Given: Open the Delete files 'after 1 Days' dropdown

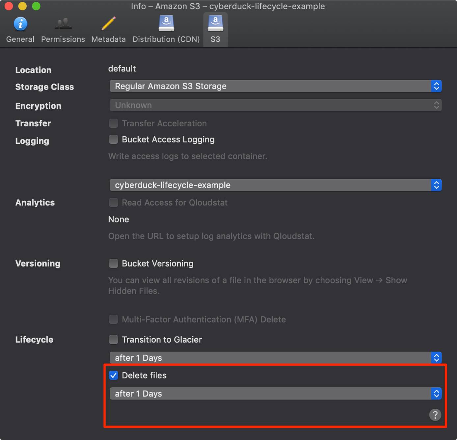Looking at the screenshot, I should [x=276, y=394].
